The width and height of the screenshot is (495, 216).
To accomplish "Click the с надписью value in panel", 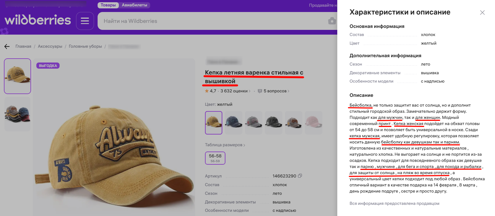I will pos(433,81).
